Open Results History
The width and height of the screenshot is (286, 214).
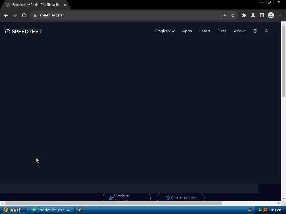click(x=181, y=198)
